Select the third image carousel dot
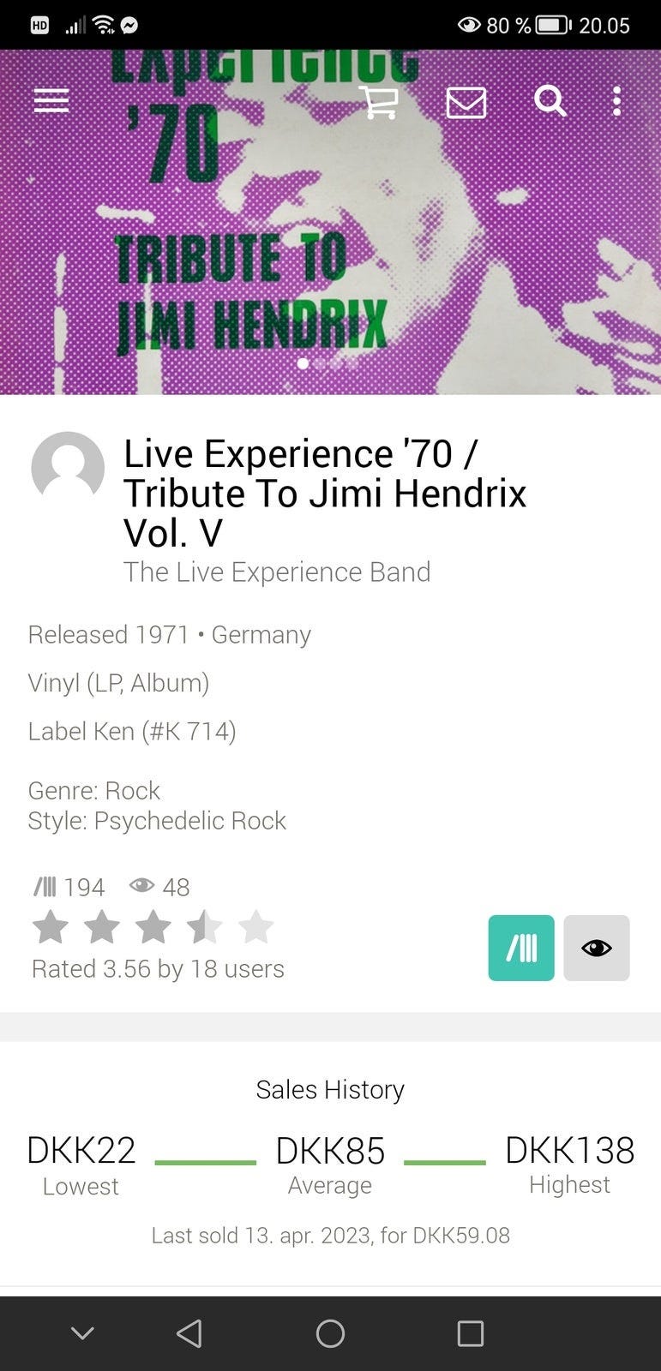 coord(335,363)
